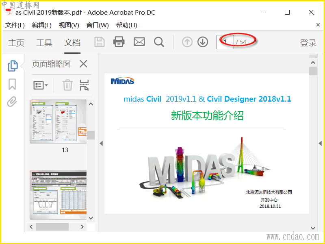
Task: Open the find text magnifier icon
Action: [159, 42]
